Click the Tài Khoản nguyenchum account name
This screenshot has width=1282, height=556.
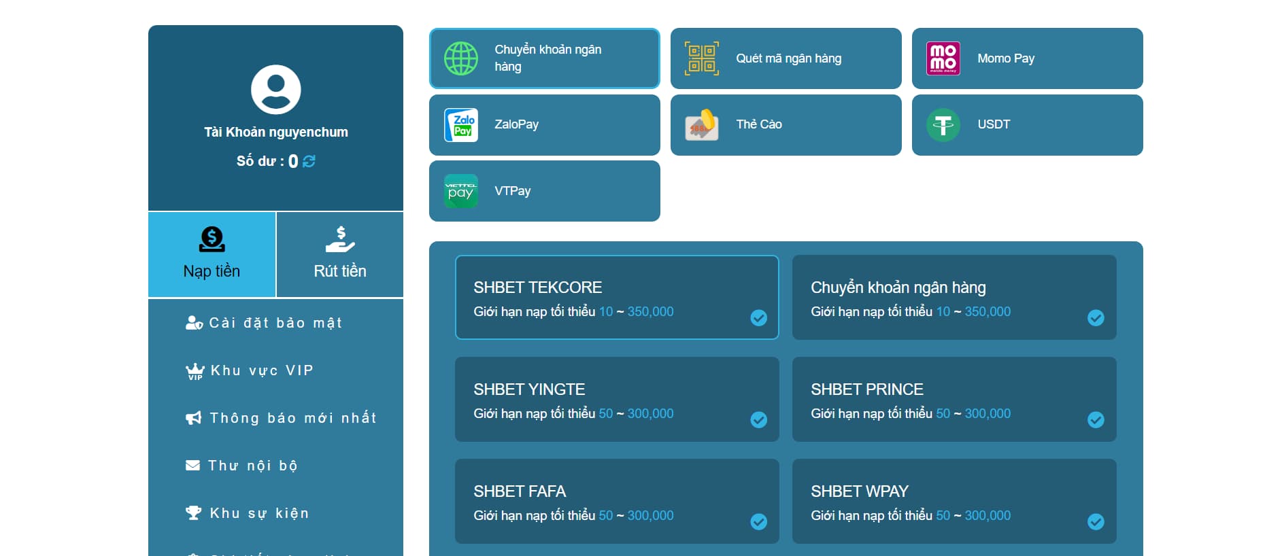click(276, 132)
